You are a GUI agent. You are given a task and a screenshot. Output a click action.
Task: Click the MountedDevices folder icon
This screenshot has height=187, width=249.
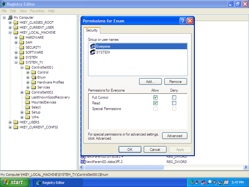28,102
